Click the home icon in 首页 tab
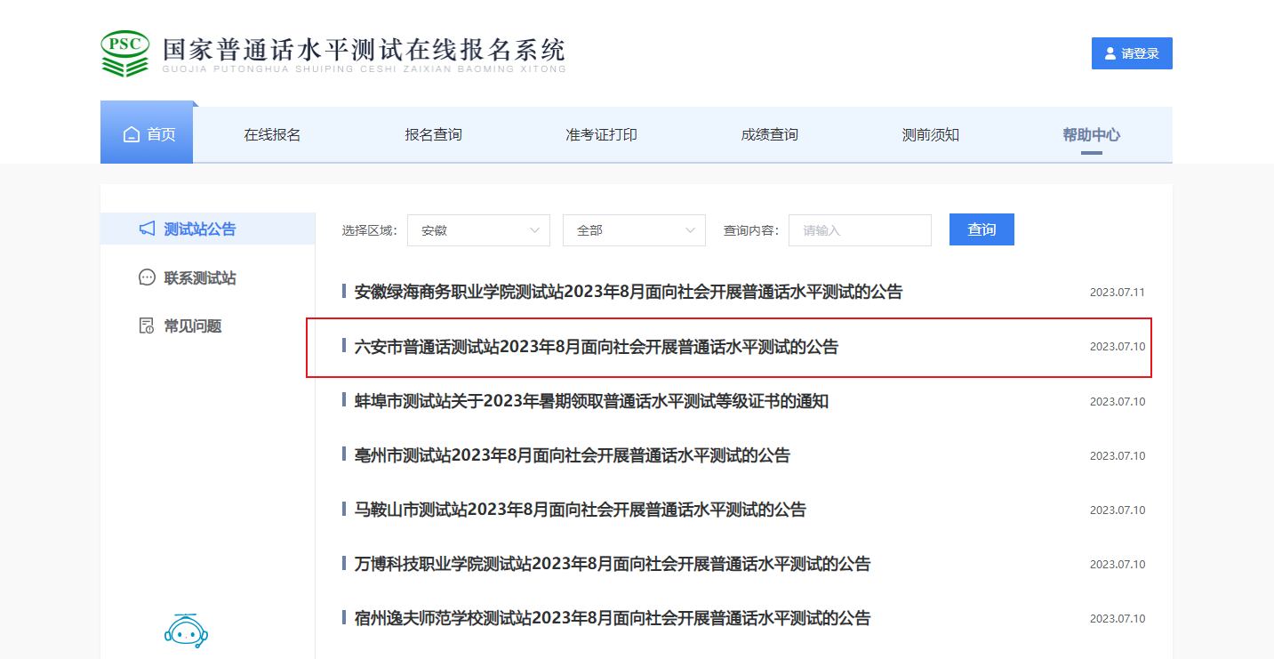 [x=132, y=135]
